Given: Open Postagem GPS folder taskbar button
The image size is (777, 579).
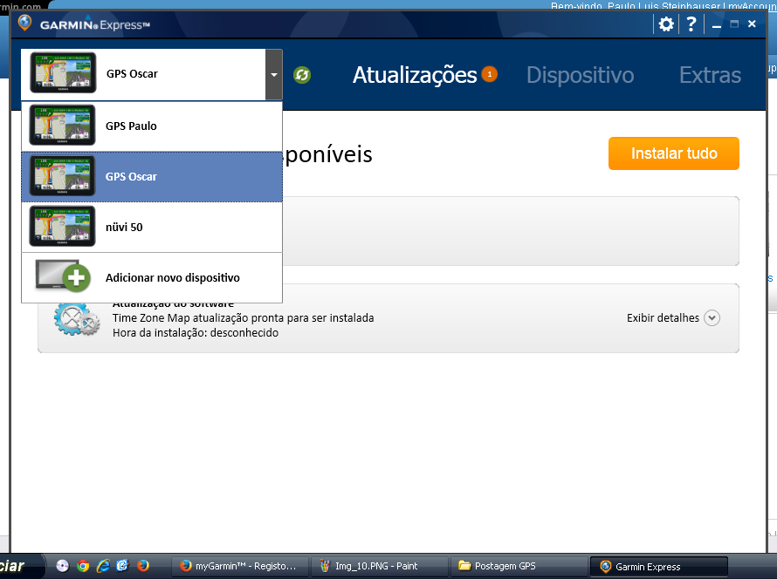Looking at the screenshot, I should coord(518,566).
